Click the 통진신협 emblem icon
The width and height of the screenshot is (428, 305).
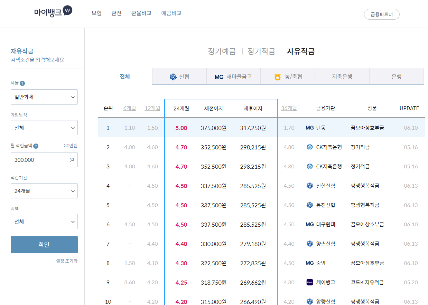coord(310,205)
